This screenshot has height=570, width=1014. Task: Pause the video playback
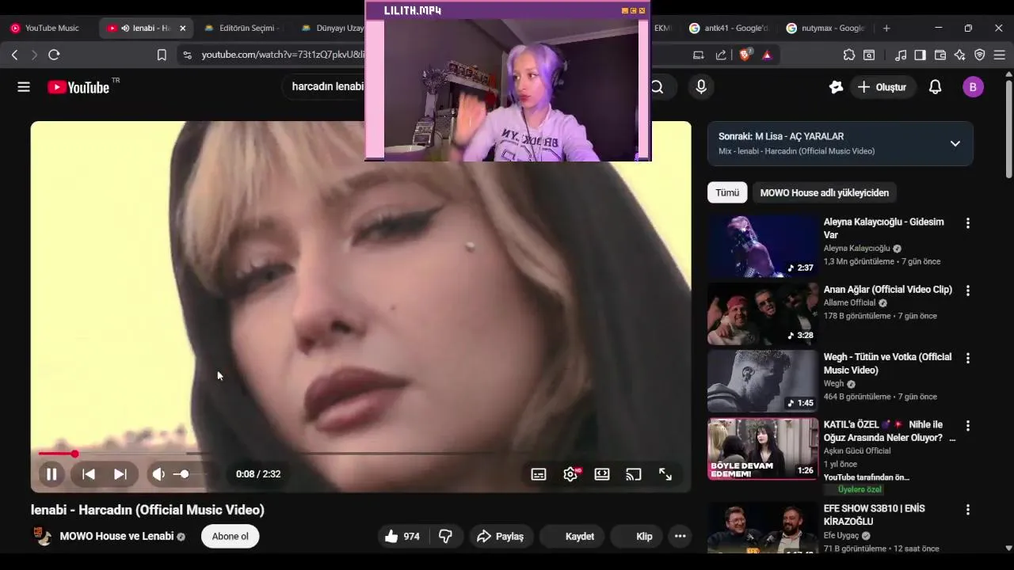click(x=51, y=474)
